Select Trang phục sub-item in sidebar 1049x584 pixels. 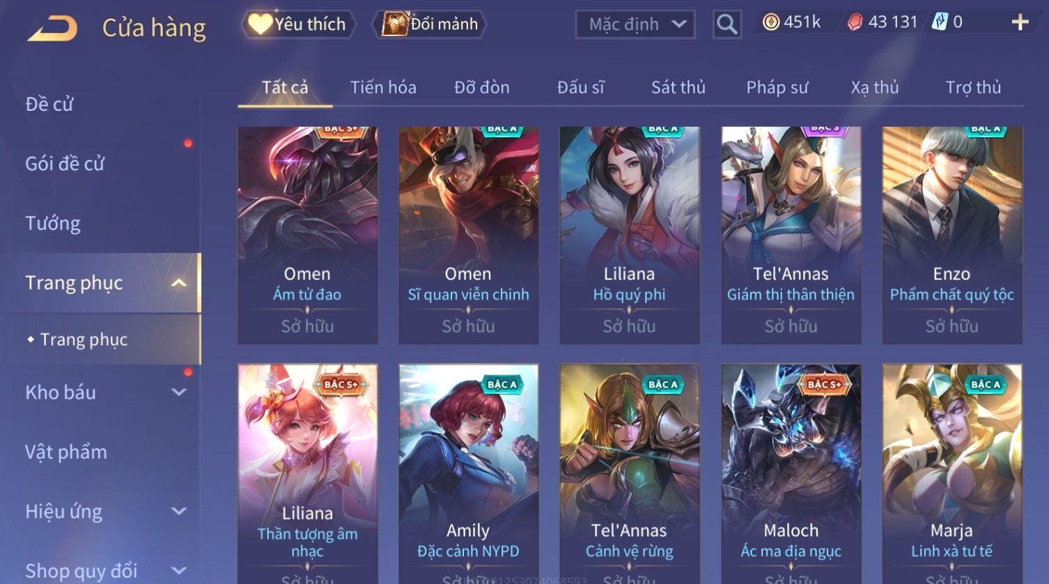[x=84, y=339]
